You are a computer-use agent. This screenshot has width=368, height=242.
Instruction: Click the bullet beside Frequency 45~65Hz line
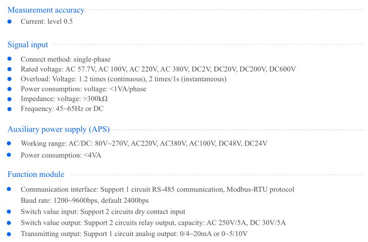coord(9,109)
